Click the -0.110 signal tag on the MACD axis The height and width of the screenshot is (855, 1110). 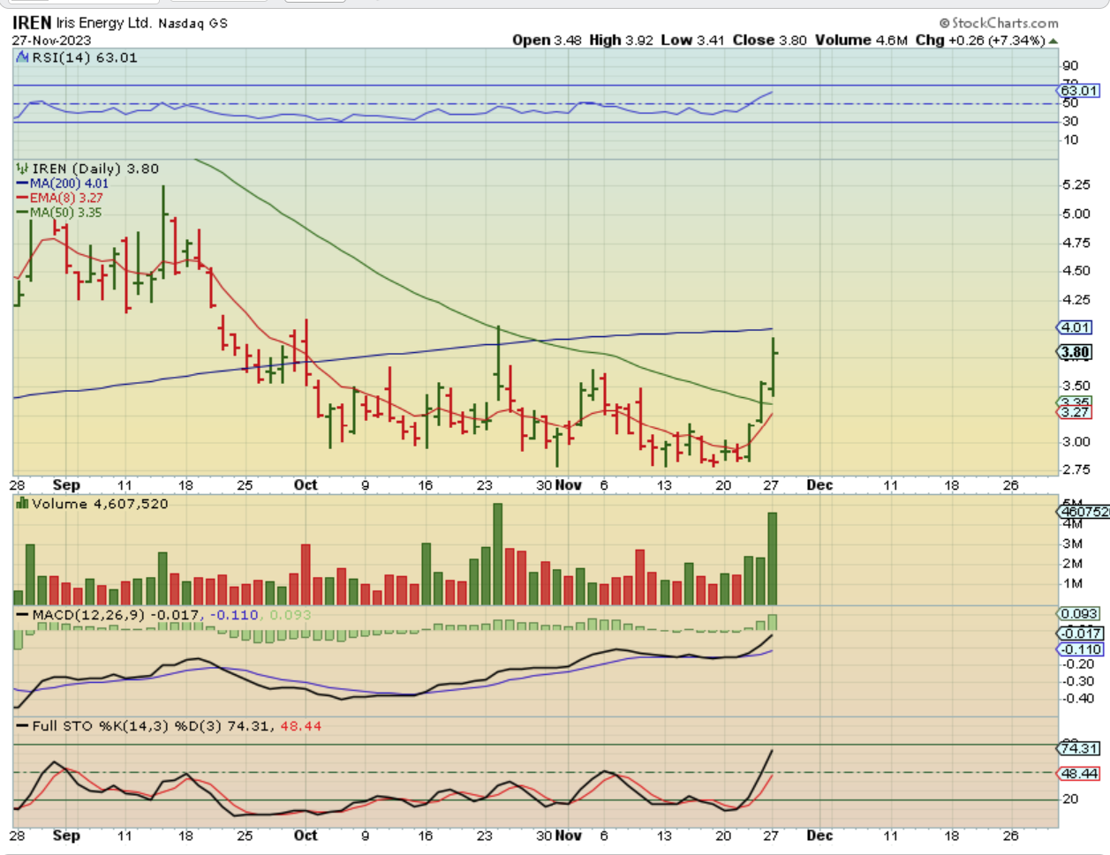click(x=1081, y=649)
